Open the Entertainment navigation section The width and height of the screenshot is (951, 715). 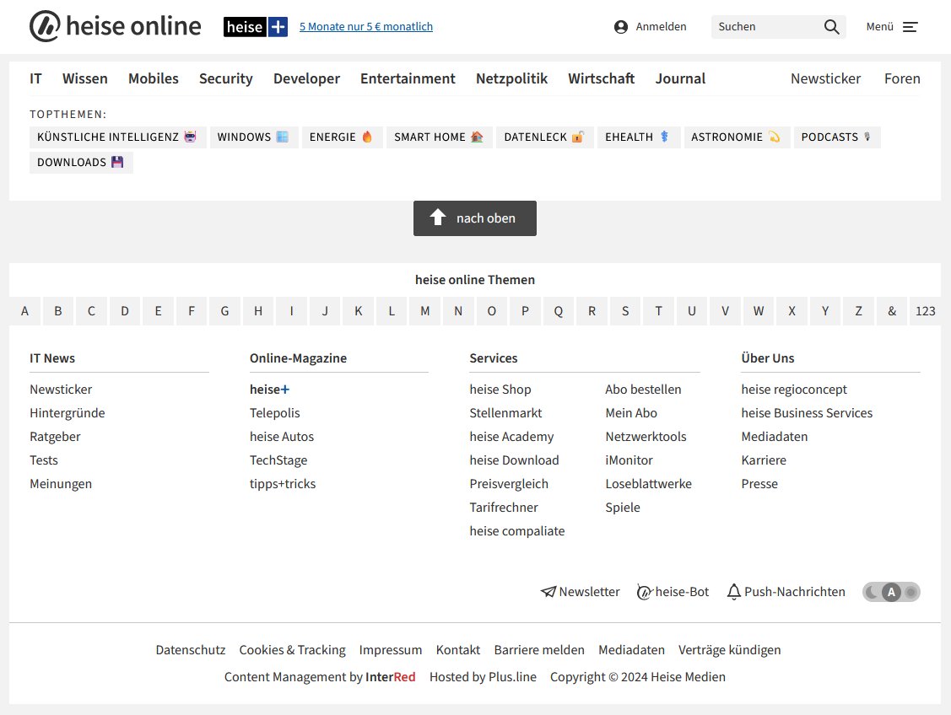coord(408,78)
